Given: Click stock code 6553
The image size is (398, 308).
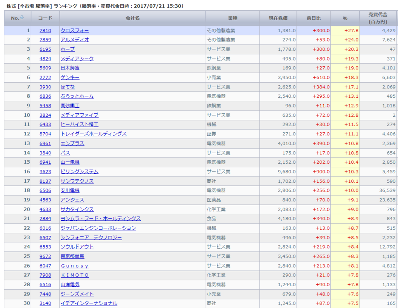Looking at the screenshot, I should click(45, 247).
